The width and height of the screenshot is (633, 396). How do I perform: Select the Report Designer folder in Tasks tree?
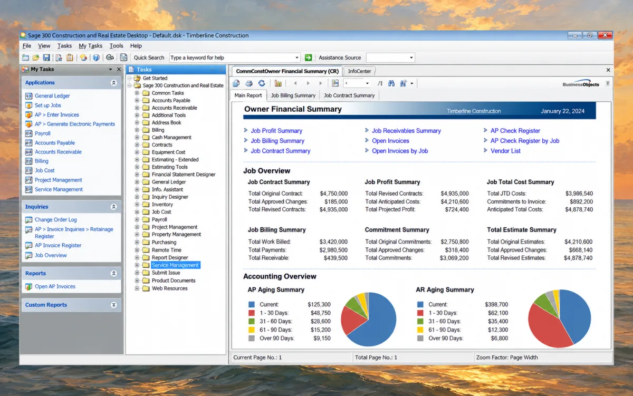[170, 257]
